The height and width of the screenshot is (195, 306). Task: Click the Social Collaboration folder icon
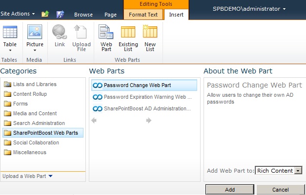tap(8, 142)
